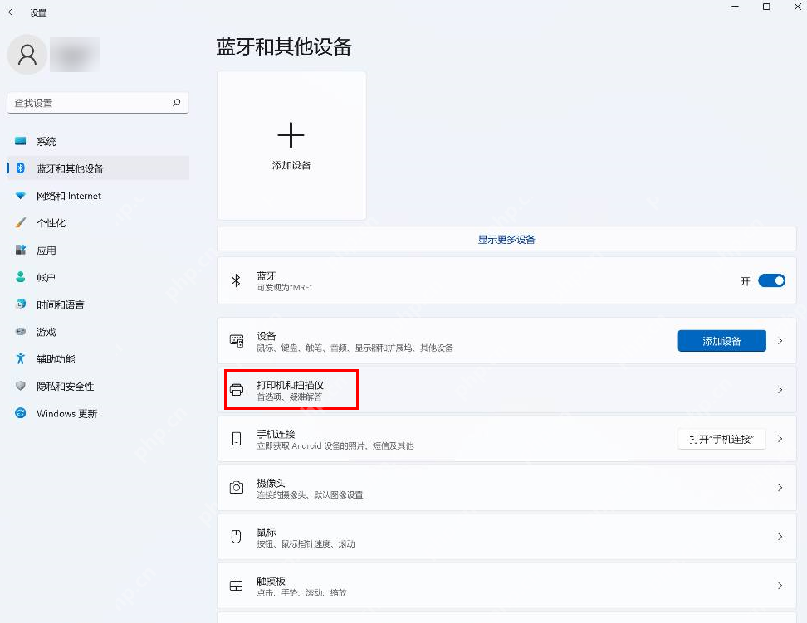Click the Windows 更新 sync icon
Viewport: 807px width, 623px height.
coord(21,413)
